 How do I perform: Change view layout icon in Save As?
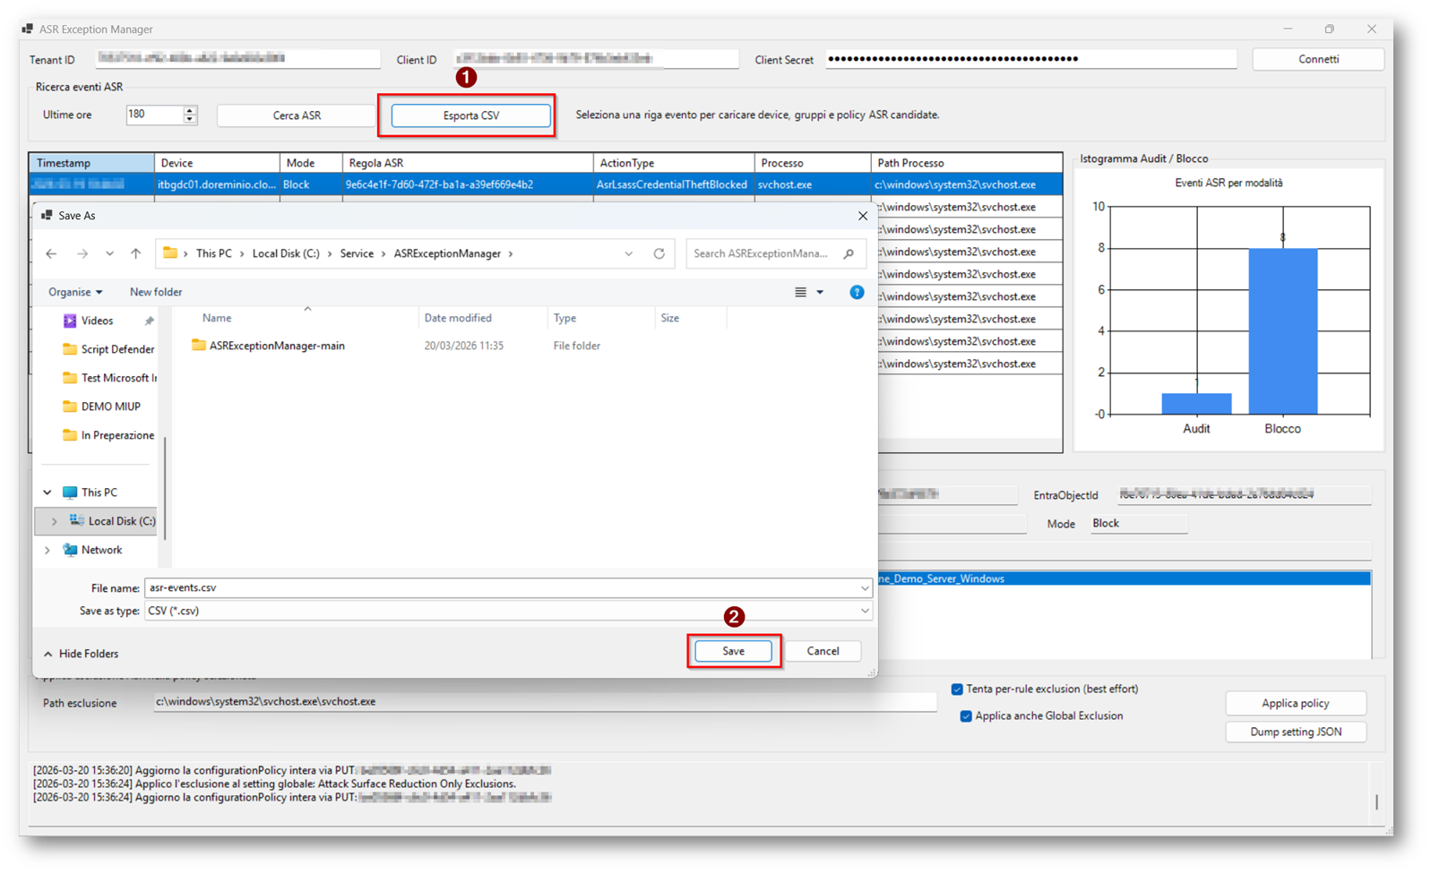click(x=801, y=292)
